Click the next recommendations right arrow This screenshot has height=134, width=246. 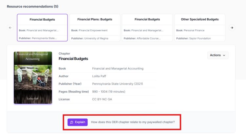pos(232,28)
